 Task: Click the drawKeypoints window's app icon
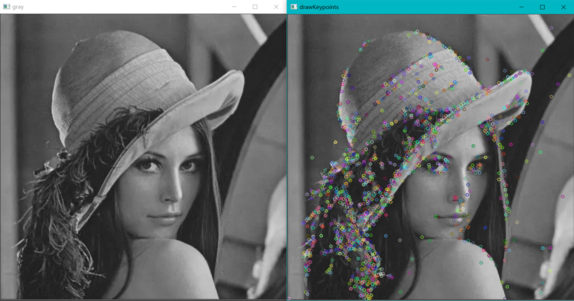click(294, 7)
